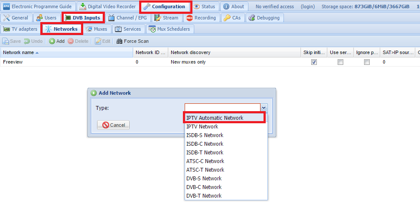Click the Undo toolbar button

33,41
